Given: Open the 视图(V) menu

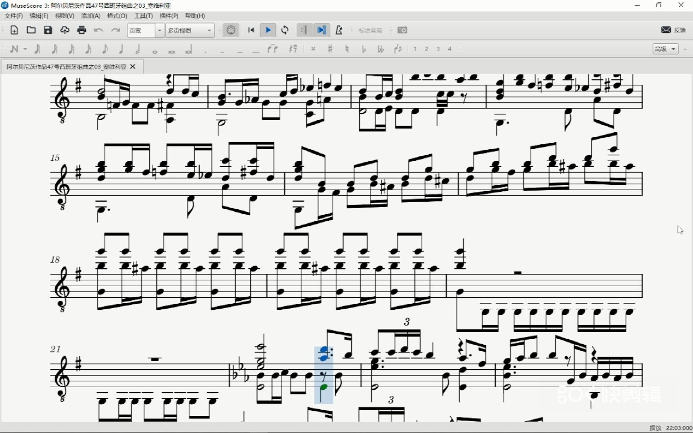Looking at the screenshot, I should click(x=65, y=16).
